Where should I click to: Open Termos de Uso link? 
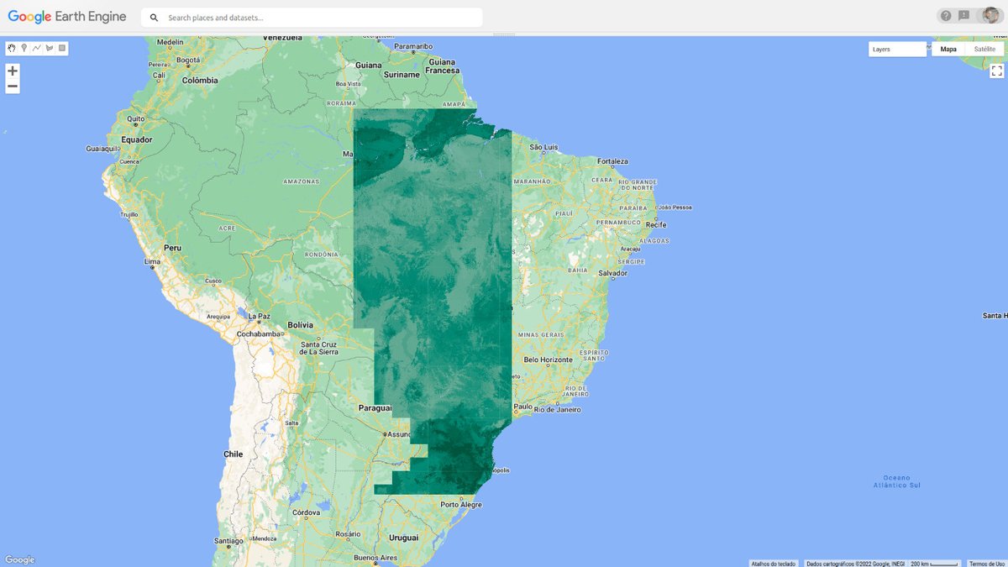point(986,564)
